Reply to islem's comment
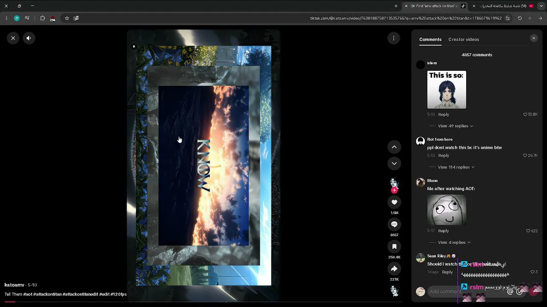This screenshot has height=307, width=547. pos(444,114)
